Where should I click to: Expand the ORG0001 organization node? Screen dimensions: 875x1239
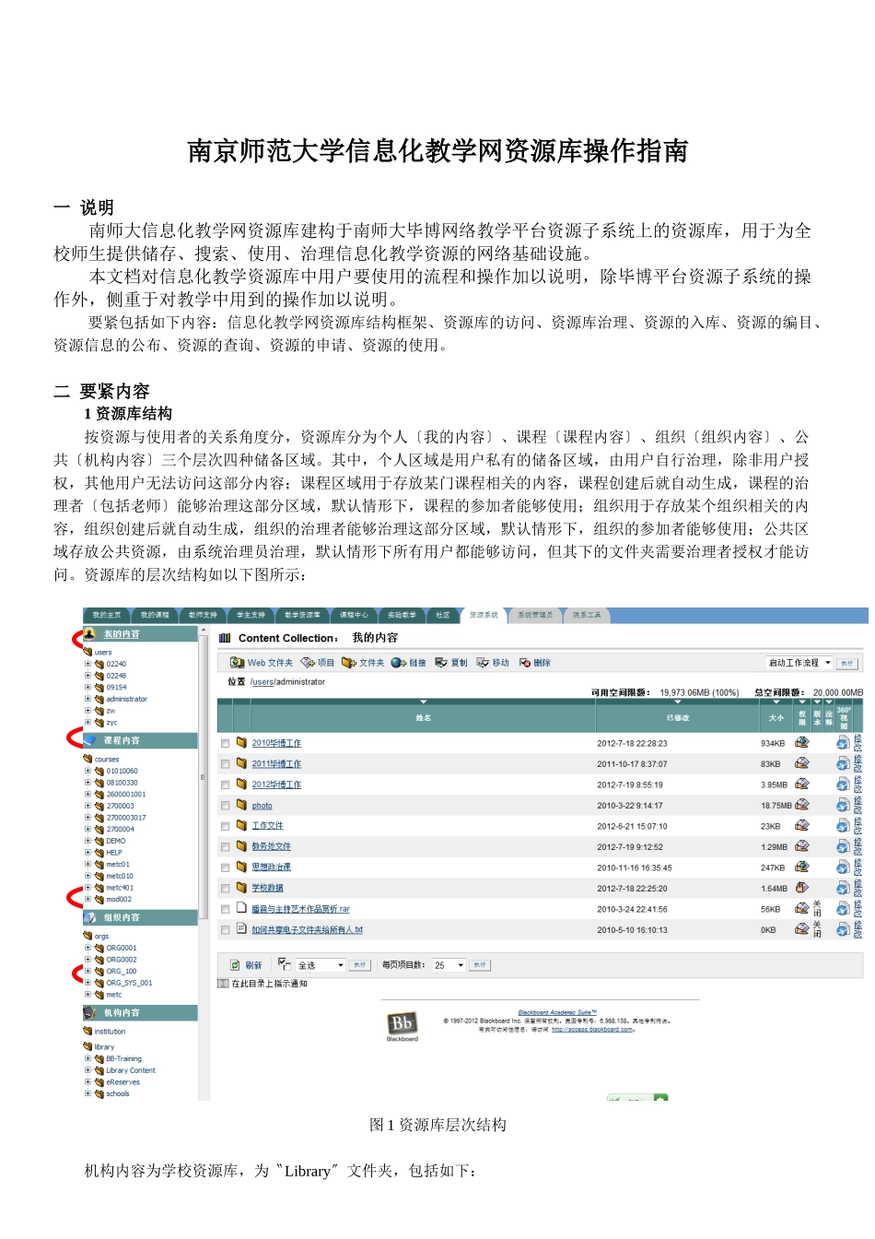pos(87,948)
